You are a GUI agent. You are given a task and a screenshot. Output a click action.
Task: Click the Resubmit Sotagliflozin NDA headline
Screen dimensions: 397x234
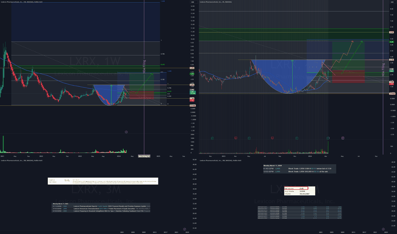point(112,211)
